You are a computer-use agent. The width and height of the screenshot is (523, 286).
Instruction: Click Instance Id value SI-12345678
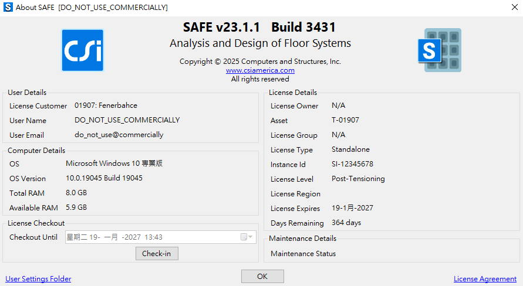point(352,164)
